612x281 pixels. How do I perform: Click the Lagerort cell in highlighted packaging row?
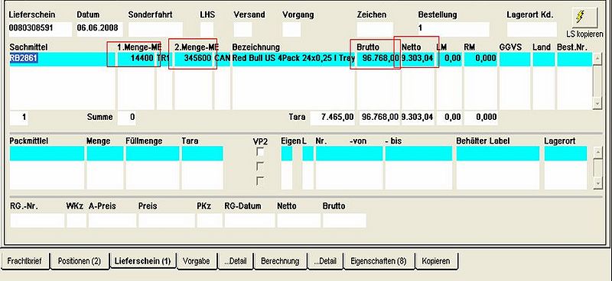pyautogui.click(x=565, y=153)
